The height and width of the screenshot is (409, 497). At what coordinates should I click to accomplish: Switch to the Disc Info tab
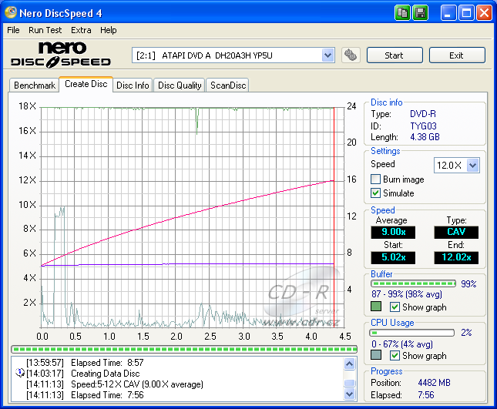pos(133,85)
